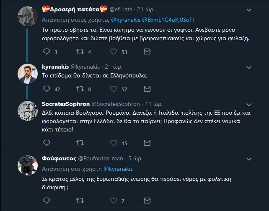Like SocratesSophron's tweet with 15 likes
The width and height of the screenshot is (269, 211).
point(114,143)
